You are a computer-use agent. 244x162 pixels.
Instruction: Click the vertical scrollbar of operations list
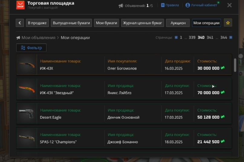point(235,65)
